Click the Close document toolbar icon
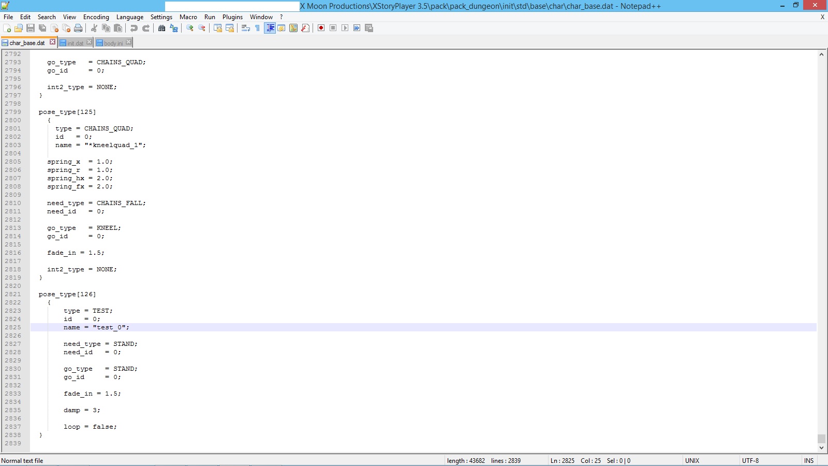 54,28
